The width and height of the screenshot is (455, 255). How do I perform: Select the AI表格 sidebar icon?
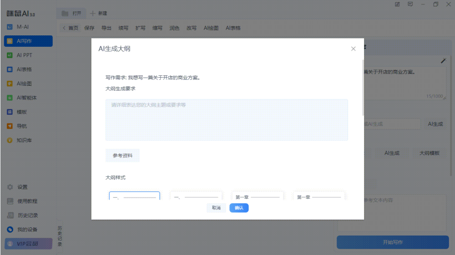pos(10,69)
